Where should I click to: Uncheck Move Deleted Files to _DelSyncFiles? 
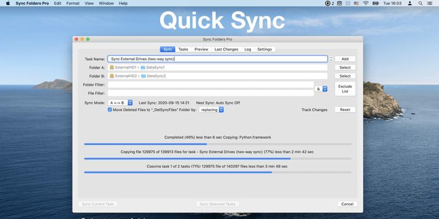point(110,110)
